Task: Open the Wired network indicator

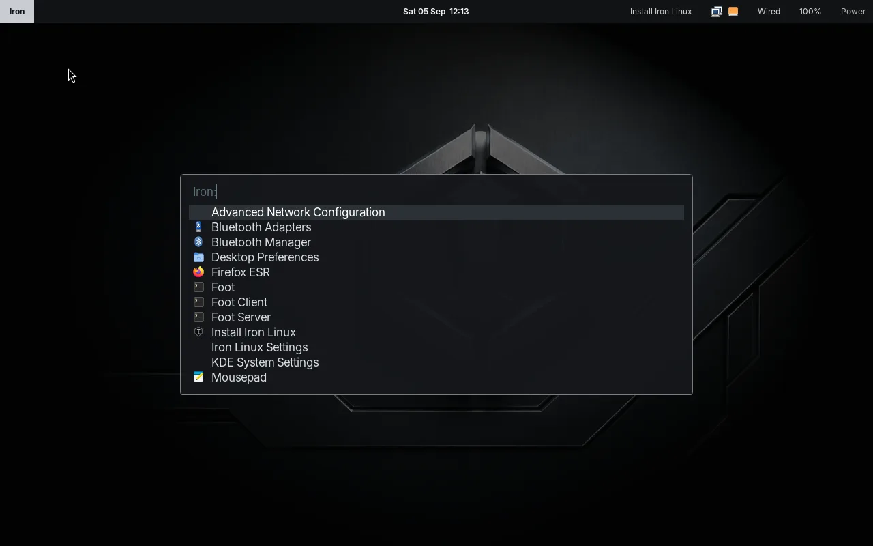Action: tap(769, 12)
